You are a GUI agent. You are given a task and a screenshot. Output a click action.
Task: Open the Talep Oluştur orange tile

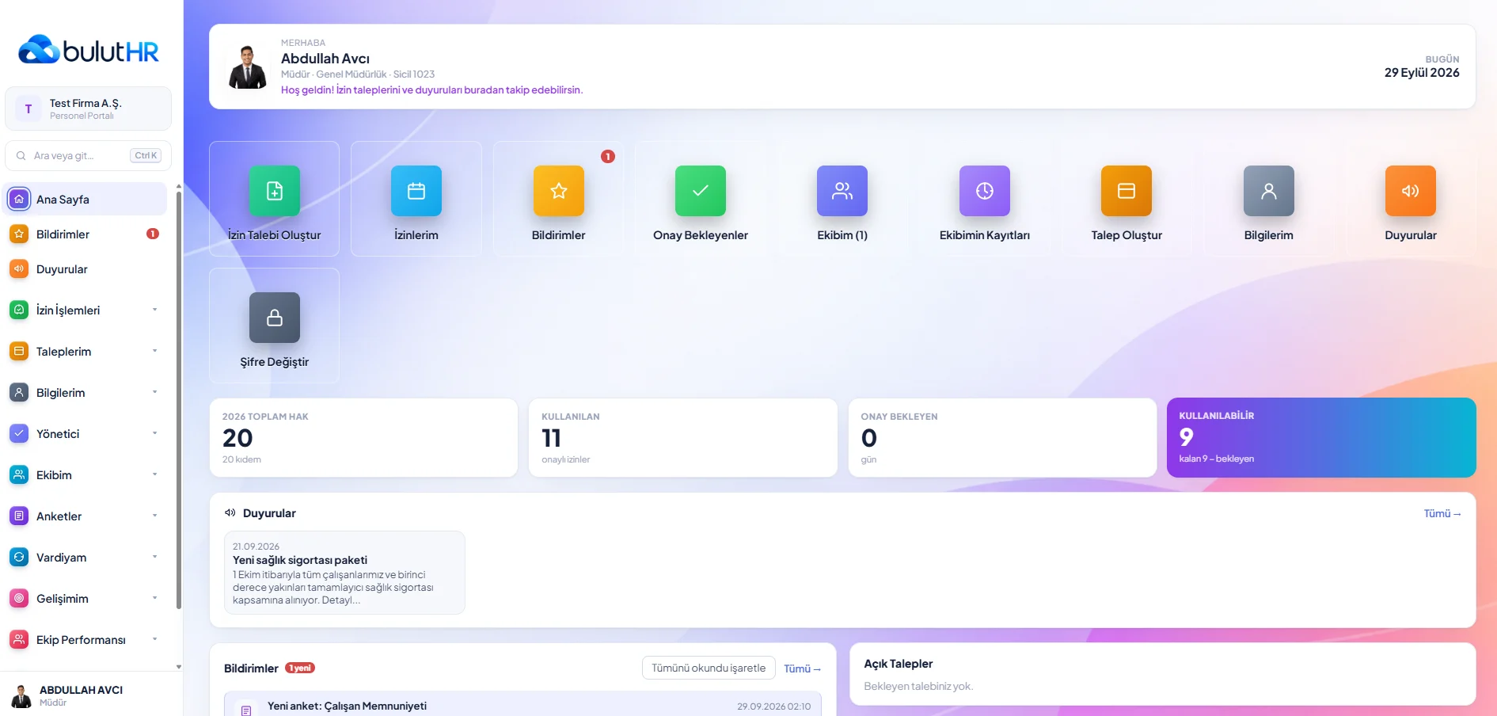tap(1127, 199)
